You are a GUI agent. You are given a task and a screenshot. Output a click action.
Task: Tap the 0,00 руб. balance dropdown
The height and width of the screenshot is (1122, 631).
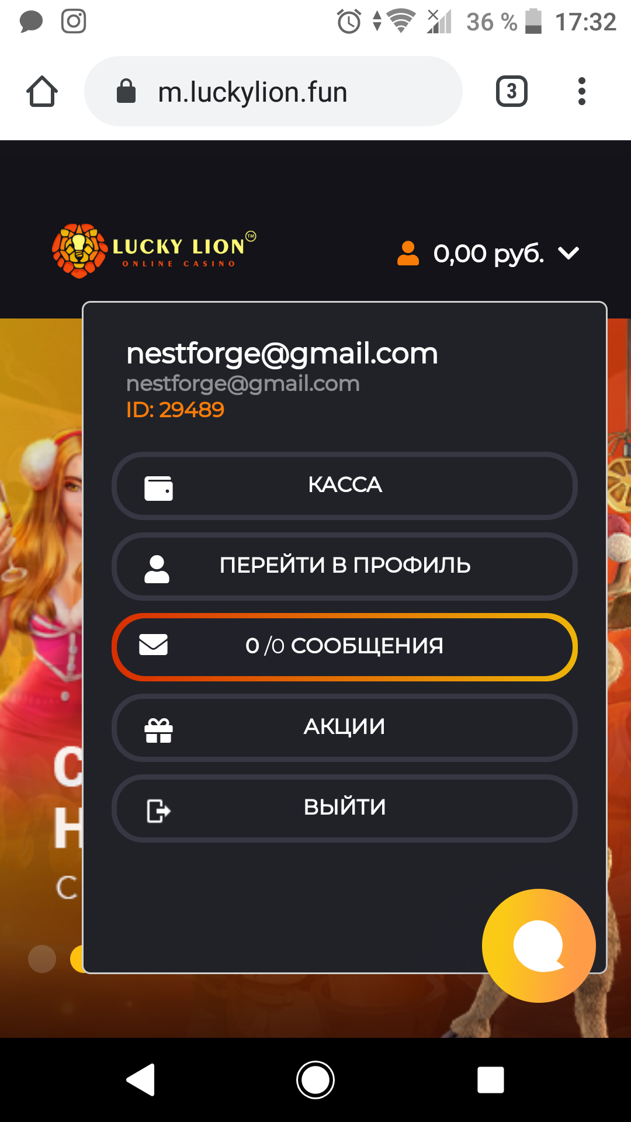pyautogui.click(x=488, y=254)
